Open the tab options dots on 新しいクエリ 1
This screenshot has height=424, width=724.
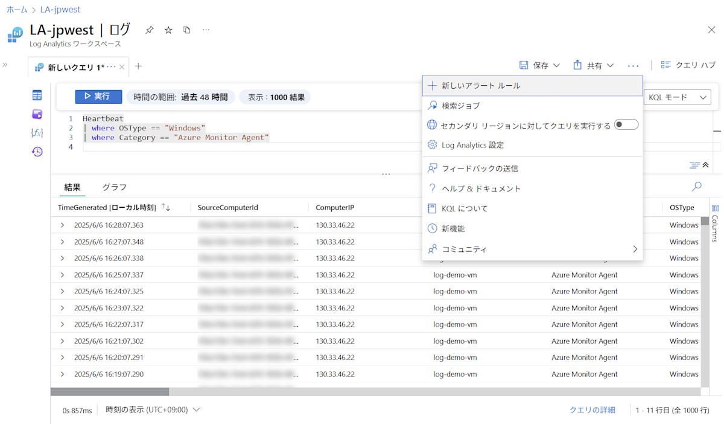tap(111, 67)
